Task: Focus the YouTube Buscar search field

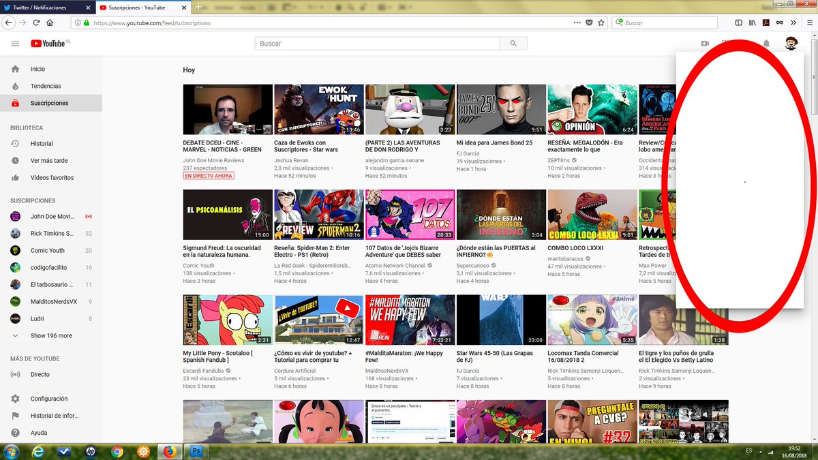Action: click(378, 44)
